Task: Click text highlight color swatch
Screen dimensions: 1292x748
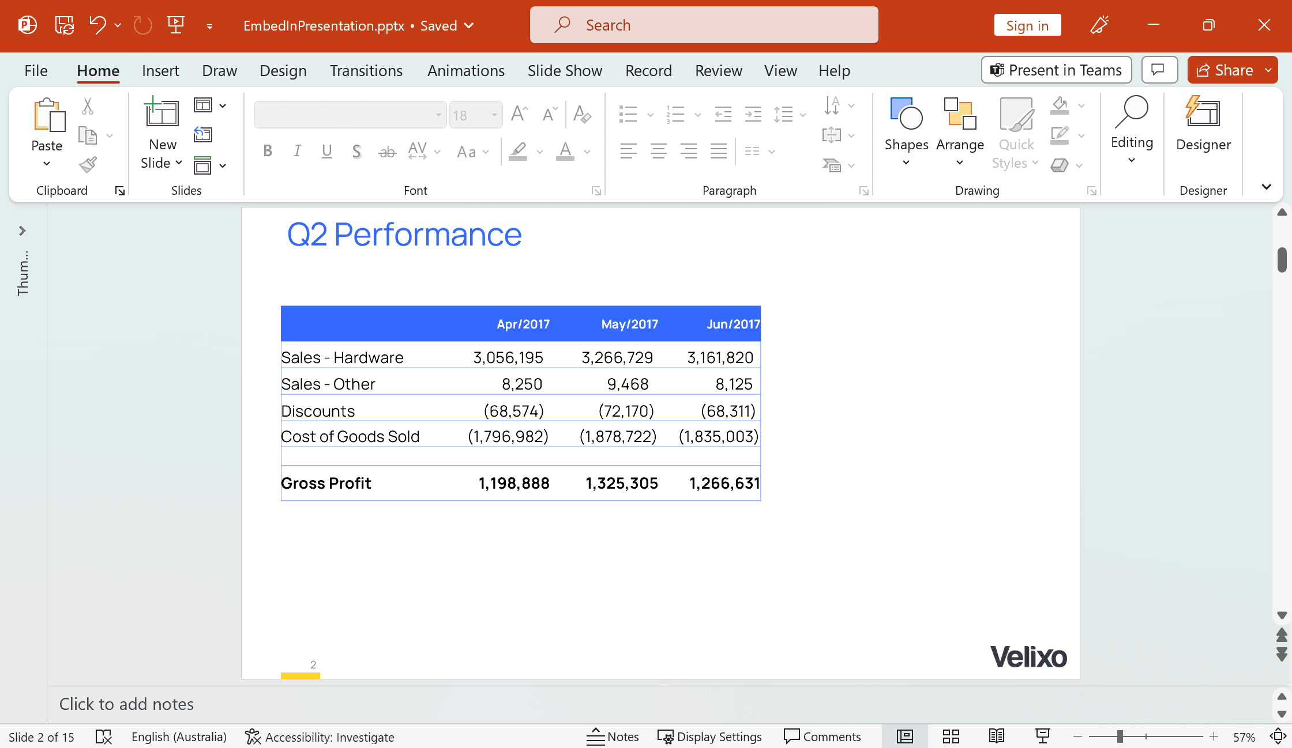Action: click(518, 151)
